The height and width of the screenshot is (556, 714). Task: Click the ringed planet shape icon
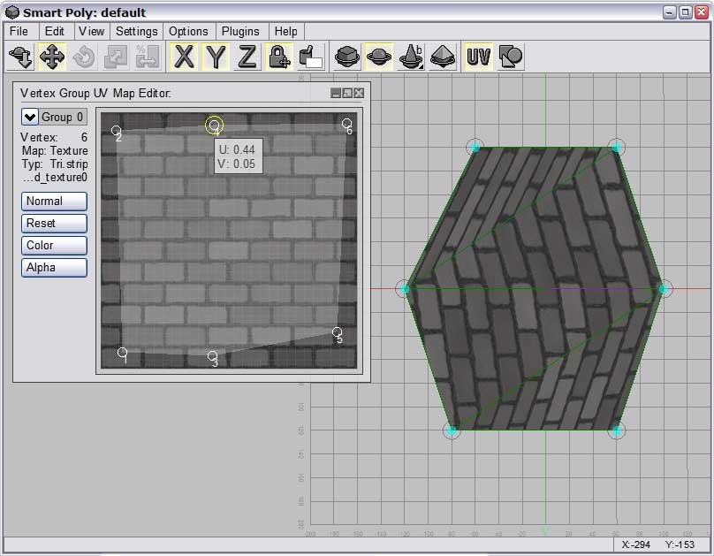[380, 57]
